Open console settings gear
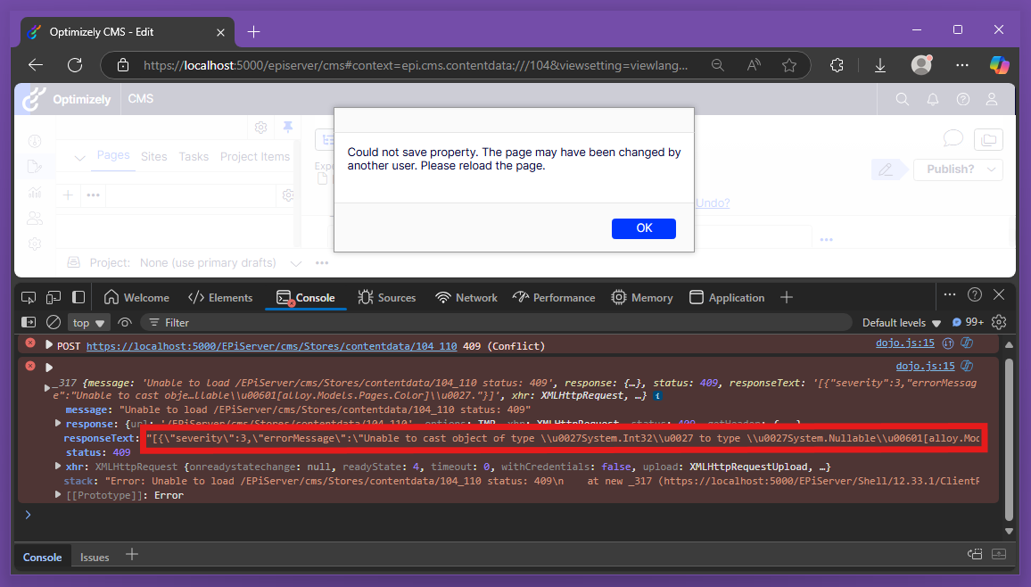Image resolution: width=1031 pixels, height=587 pixels. pos(999,321)
